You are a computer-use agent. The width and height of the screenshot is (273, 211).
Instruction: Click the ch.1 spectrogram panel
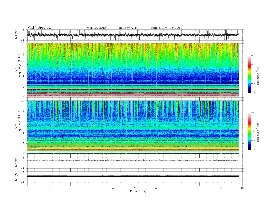(133, 70)
